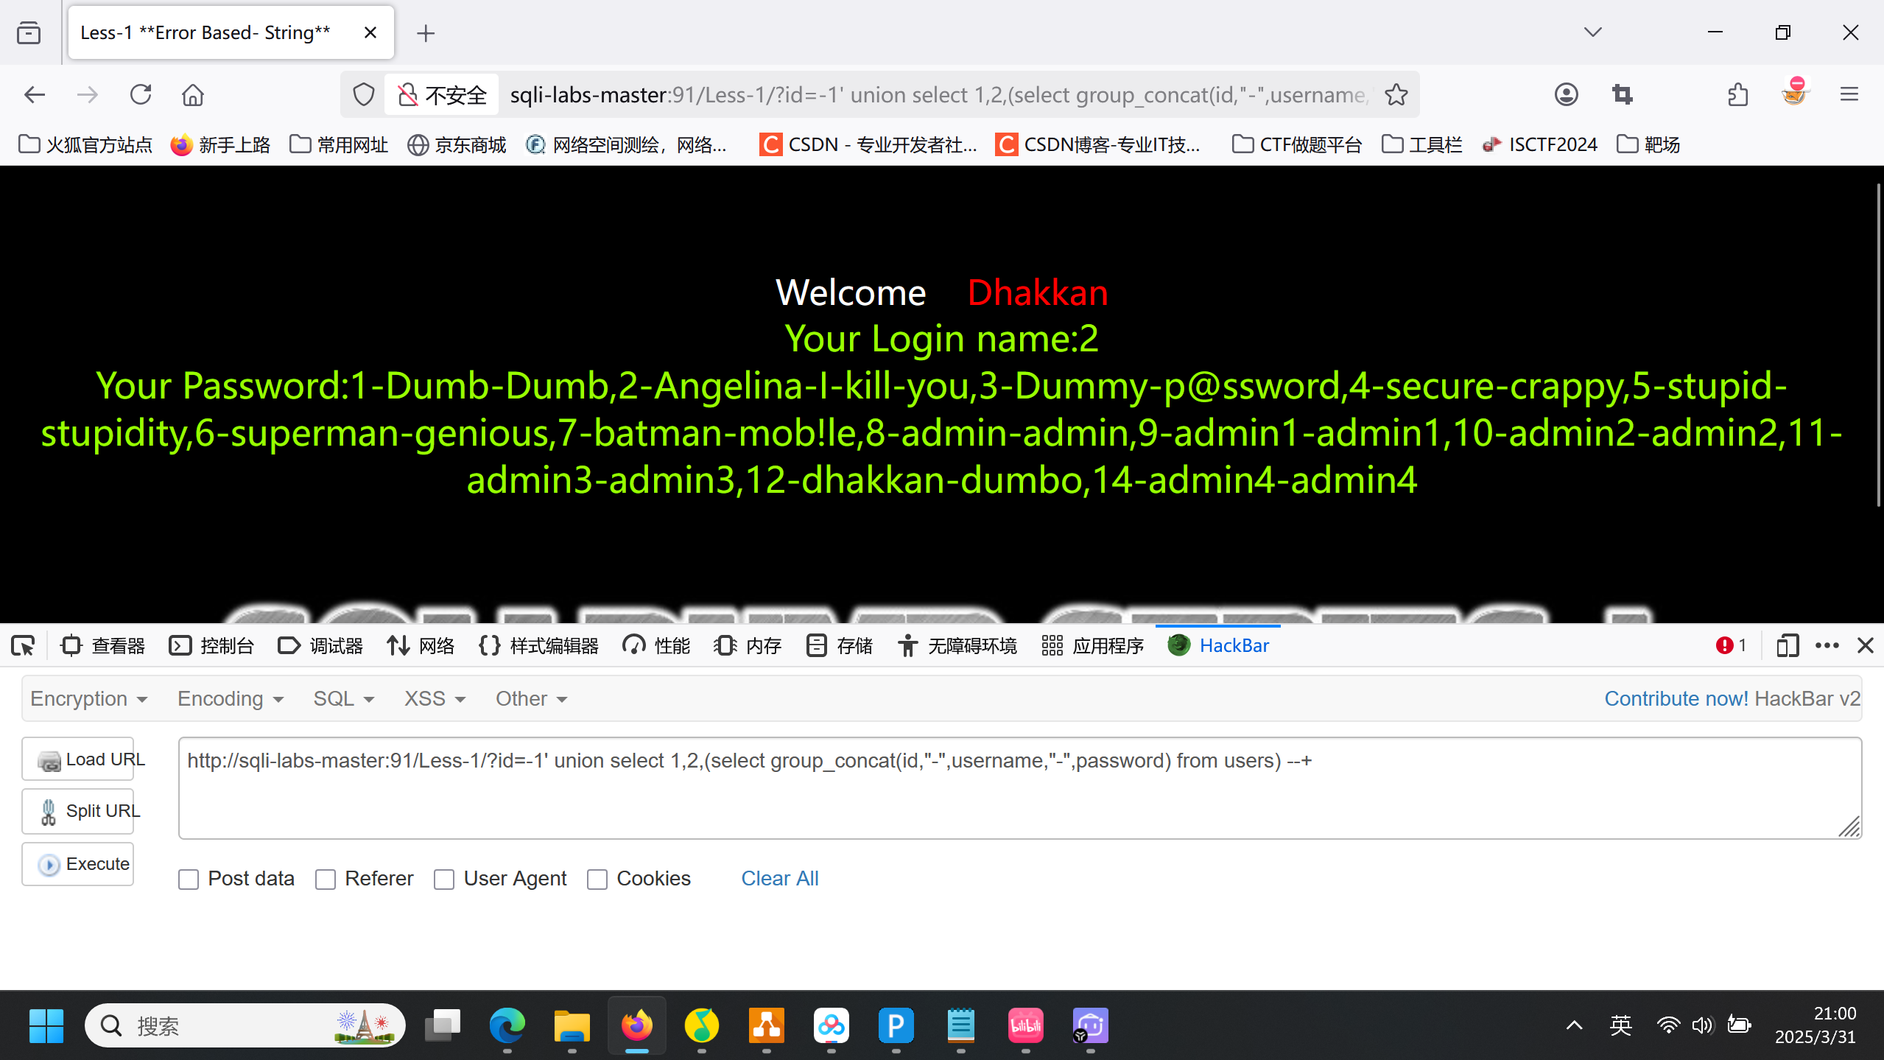Tick the Cookies checkbox
The height and width of the screenshot is (1060, 1884).
point(597,879)
